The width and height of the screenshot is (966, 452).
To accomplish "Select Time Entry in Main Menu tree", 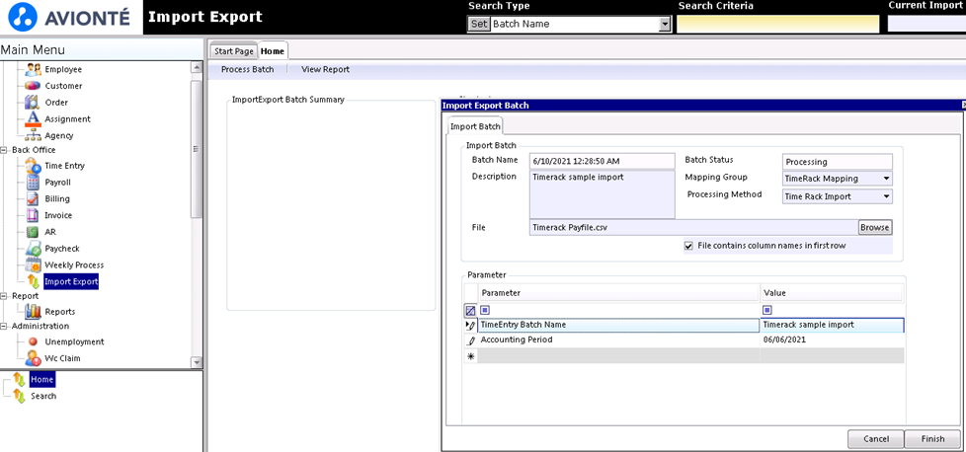I will click(x=64, y=166).
